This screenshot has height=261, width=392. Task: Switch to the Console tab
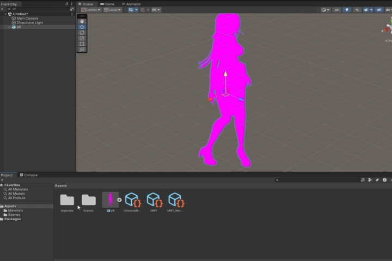(29, 175)
